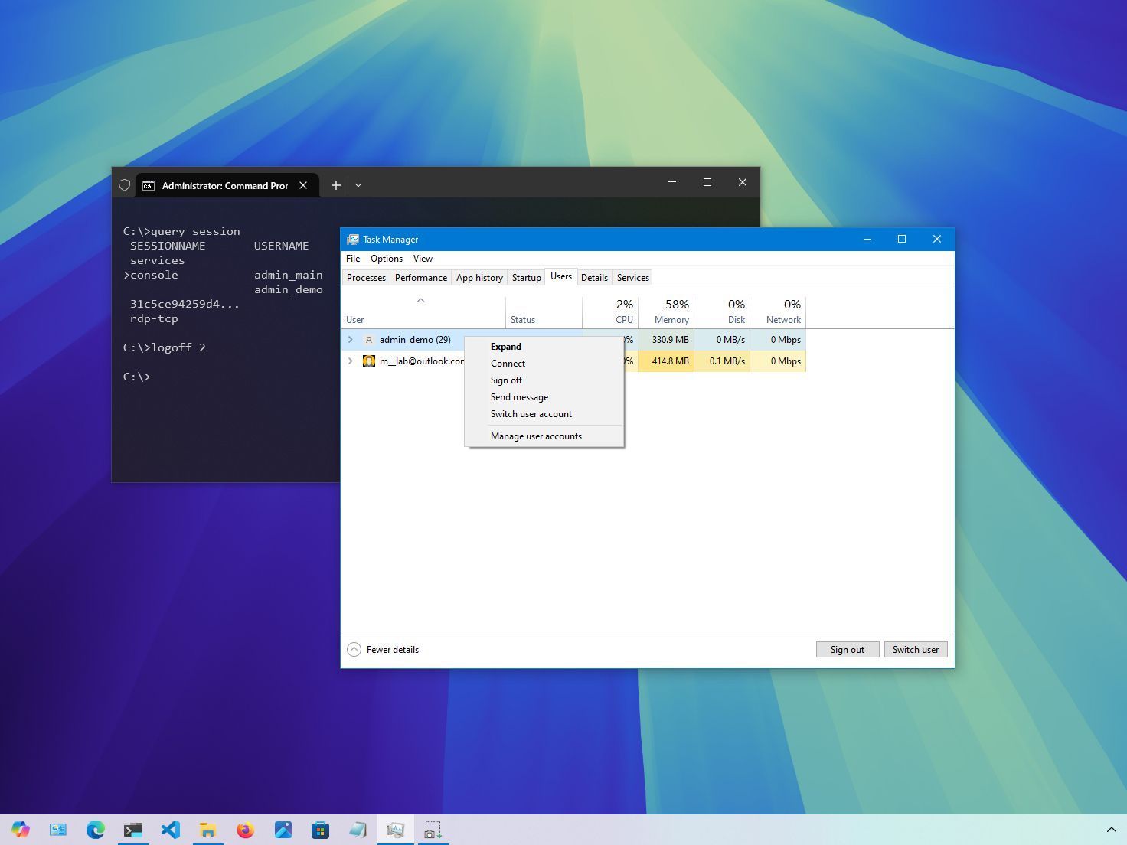
Task: Launch Visual Studio Code from taskbar
Action: pyautogui.click(x=171, y=830)
